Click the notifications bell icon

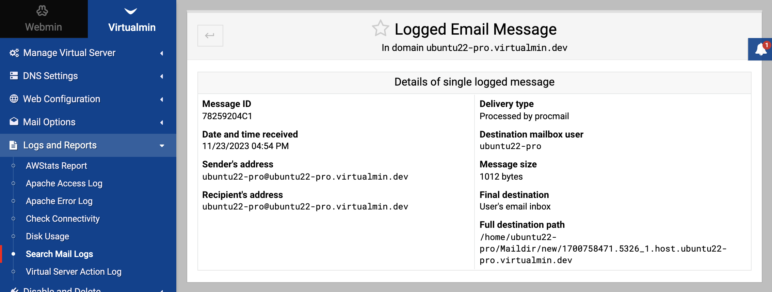click(x=761, y=50)
